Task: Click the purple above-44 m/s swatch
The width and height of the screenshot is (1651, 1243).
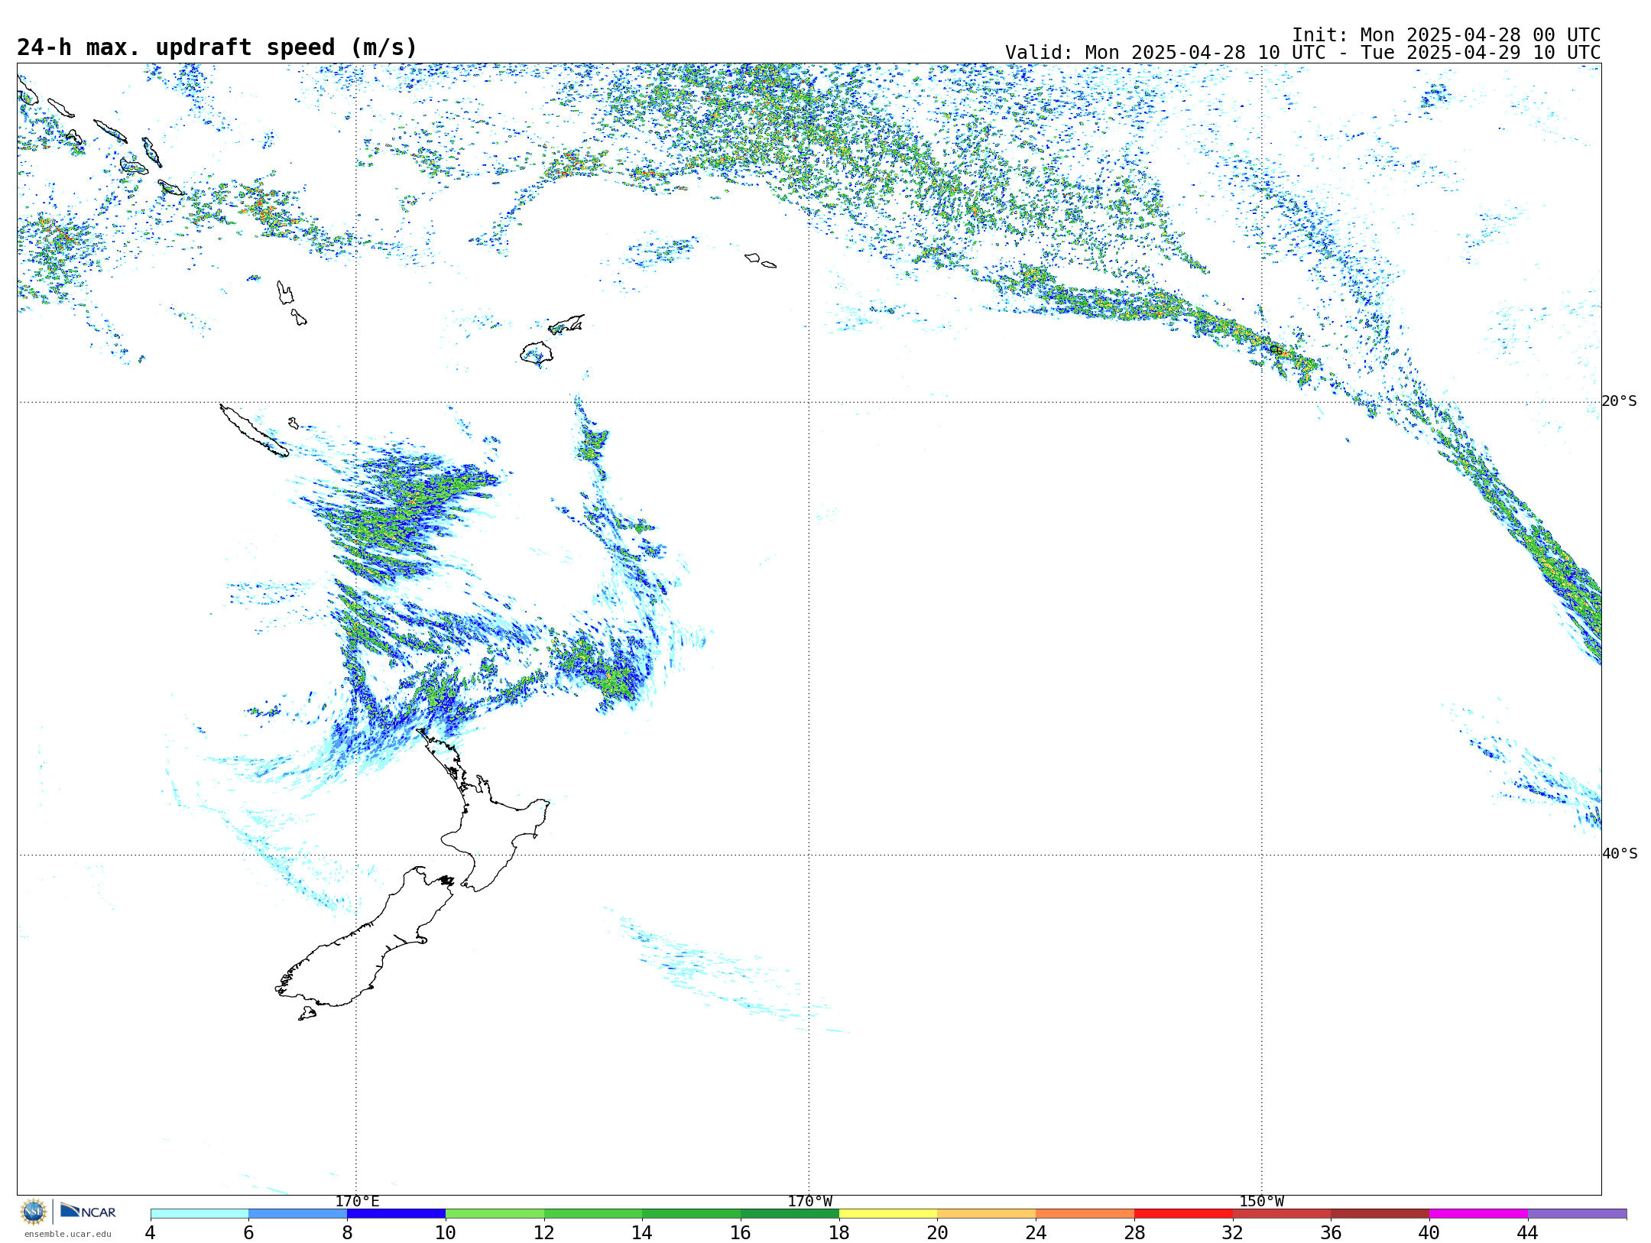Action: point(1578,1214)
